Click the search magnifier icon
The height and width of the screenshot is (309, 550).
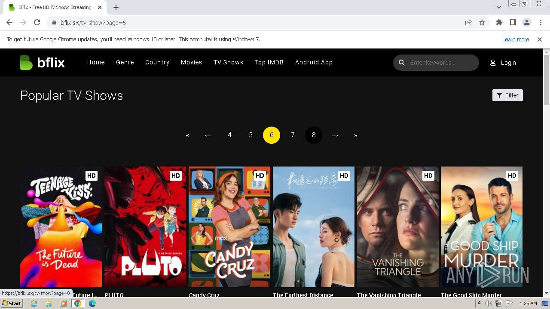[x=402, y=63]
